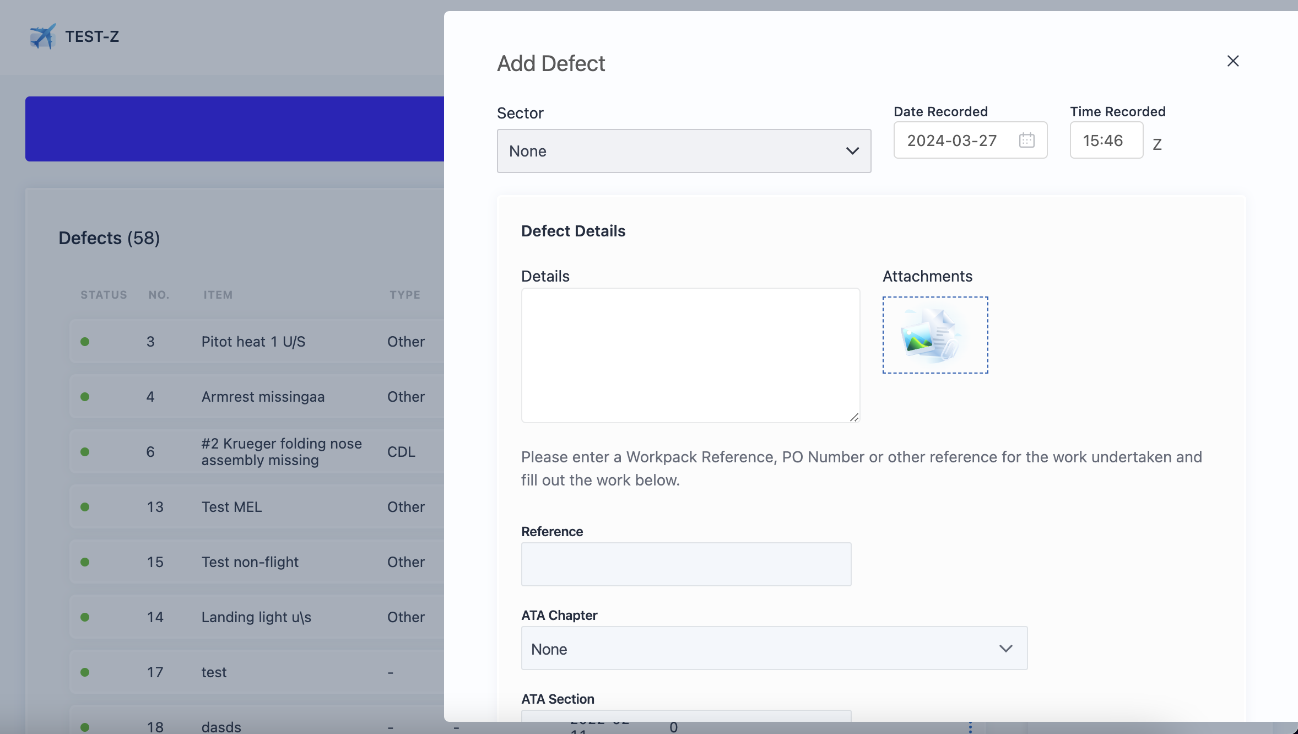This screenshot has height=734, width=1298.
Task: Expand the ATA Chapter dropdown
Action: point(774,649)
